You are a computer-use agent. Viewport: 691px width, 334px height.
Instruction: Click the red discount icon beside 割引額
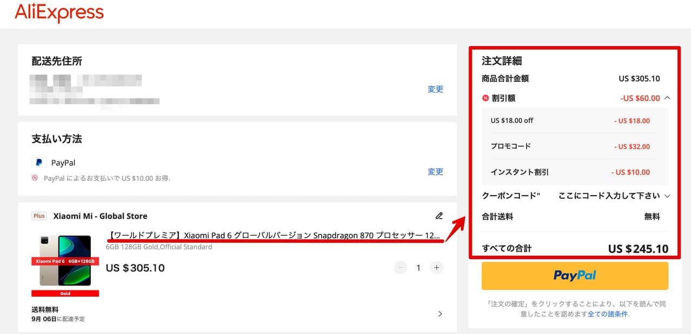485,98
